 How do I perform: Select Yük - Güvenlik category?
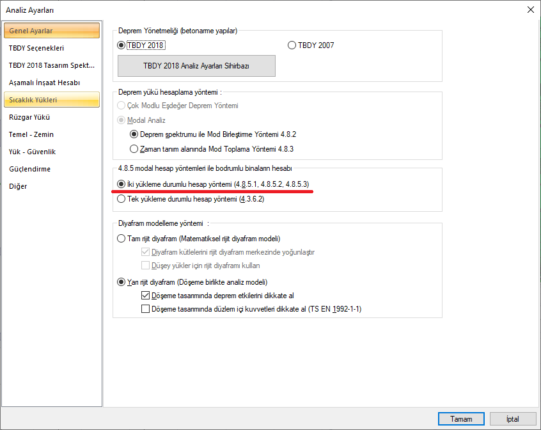(x=32, y=152)
